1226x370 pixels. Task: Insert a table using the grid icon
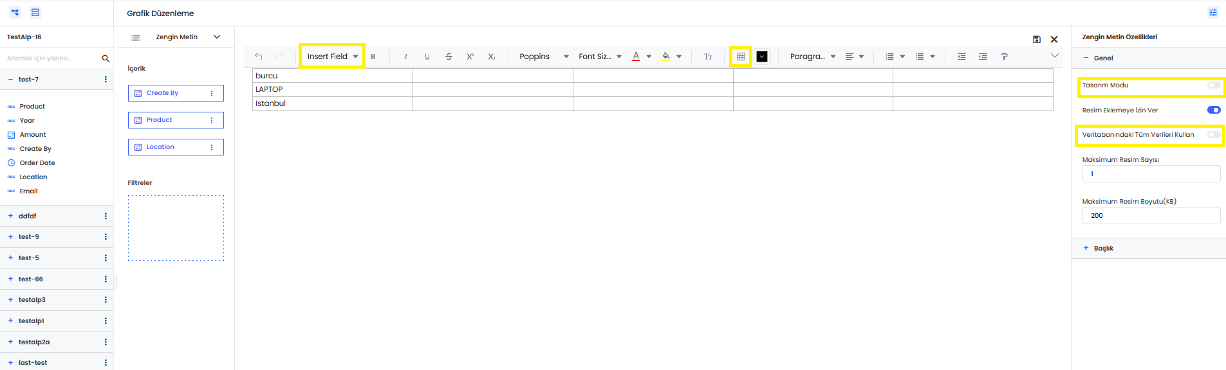click(741, 57)
